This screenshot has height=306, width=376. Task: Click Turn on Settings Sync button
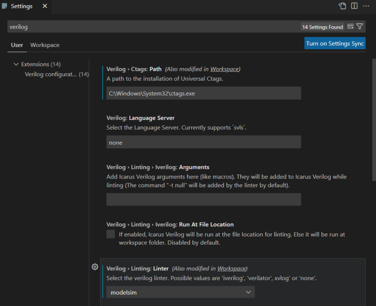335,44
